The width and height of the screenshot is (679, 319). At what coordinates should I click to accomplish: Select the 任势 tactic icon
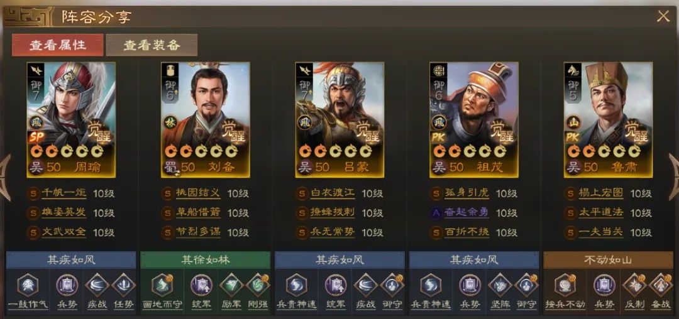click(x=123, y=286)
